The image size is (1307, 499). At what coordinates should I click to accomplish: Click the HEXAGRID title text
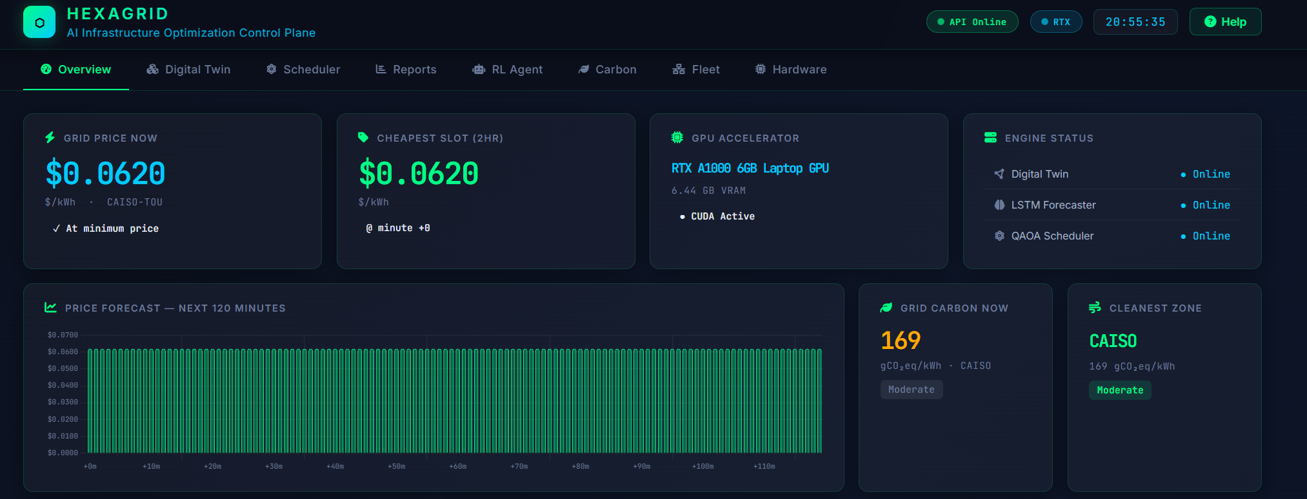pyautogui.click(x=118, y=14)
